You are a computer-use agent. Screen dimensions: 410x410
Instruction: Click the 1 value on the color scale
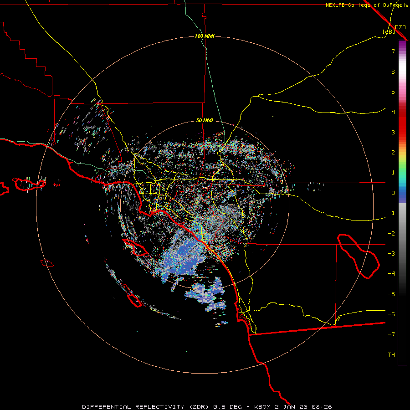pyautogui.click(x=393, y=173)
